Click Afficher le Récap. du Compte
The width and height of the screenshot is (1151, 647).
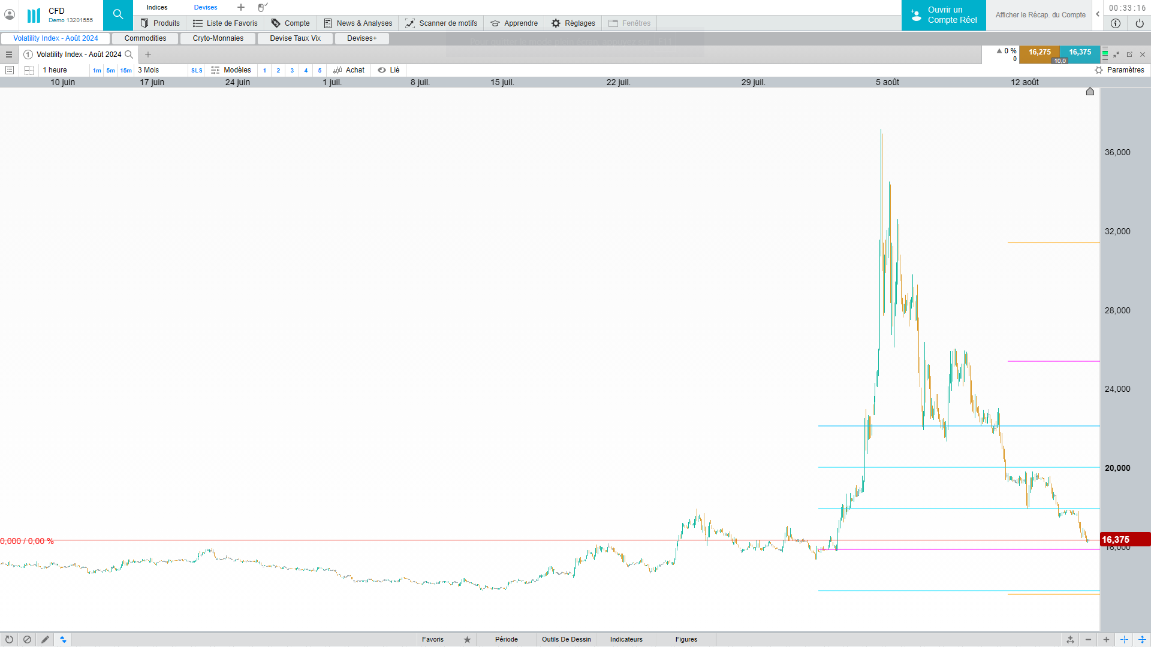click(x=1040, y=15)
